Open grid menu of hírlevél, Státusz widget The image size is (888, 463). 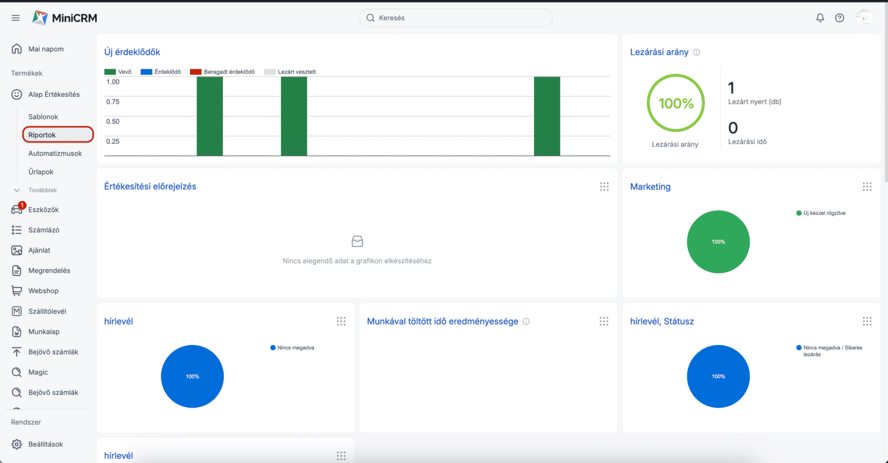(867, 321)
